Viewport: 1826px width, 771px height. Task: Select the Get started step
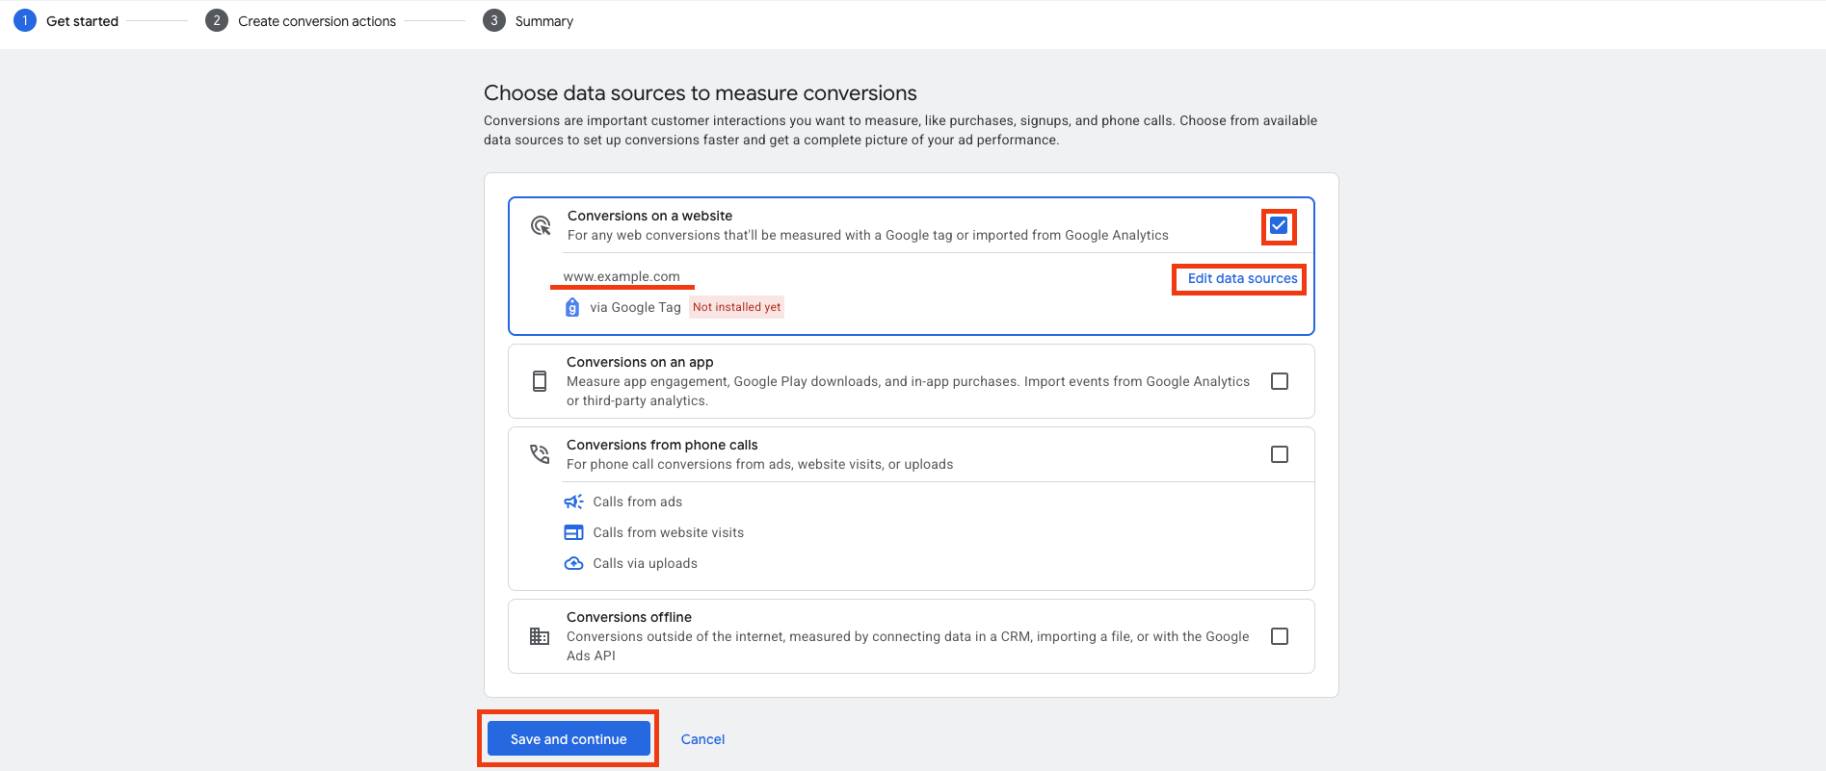coord(66,21)
